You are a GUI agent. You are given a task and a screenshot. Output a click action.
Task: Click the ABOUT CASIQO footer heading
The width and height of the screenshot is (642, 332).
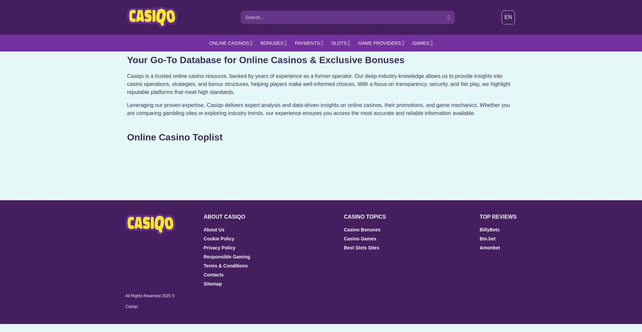[x=224, y=217]
